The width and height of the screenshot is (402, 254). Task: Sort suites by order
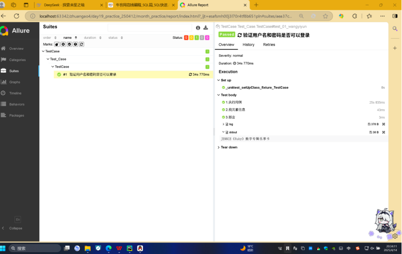pyautogui.click(x=50, y=38)
